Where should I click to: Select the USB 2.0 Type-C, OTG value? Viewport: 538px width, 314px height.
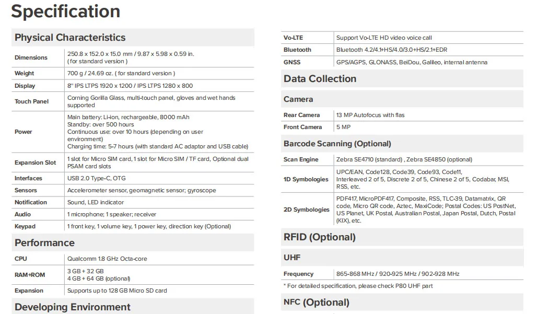(x=97, y=179)
